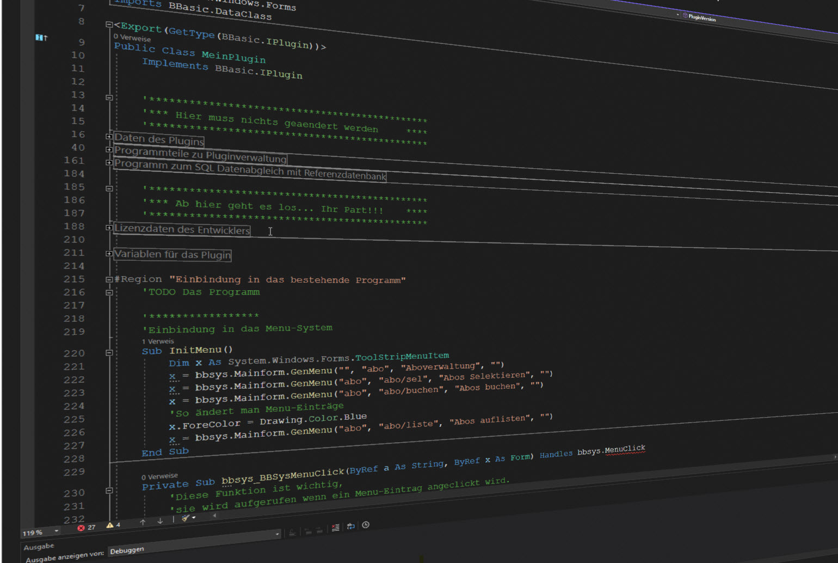
Task: Clear all output with the red-x list icon
Action: (x=335, y=527)
